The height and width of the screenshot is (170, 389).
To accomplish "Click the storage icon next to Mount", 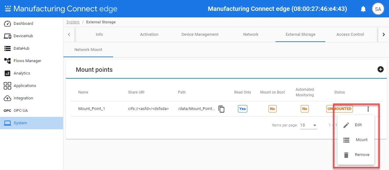I will pyautogui.click(x=346, y=140).
